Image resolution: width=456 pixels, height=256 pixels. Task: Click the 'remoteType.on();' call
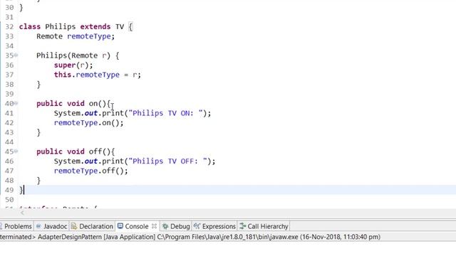tap(88, 123)
